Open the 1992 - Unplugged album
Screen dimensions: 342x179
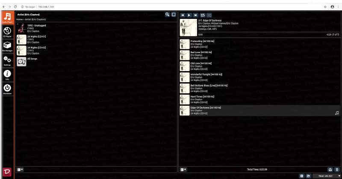click(96, 28)
